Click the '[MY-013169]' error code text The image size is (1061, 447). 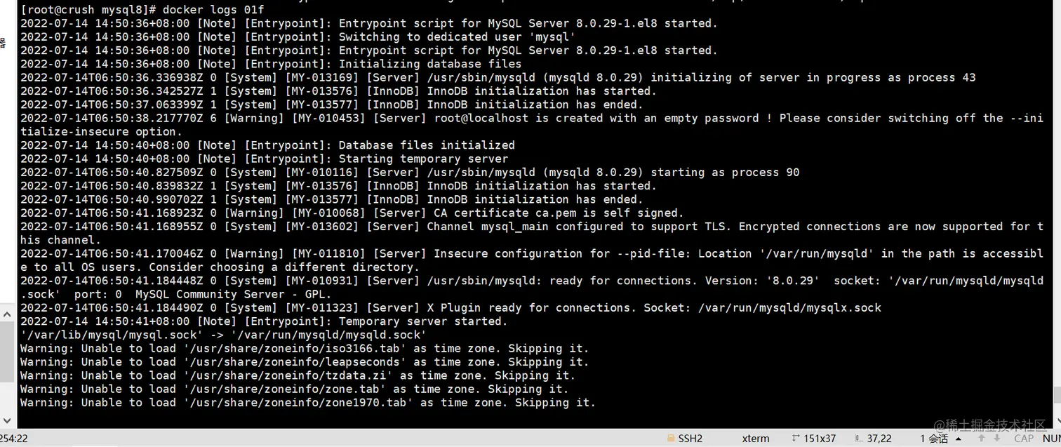[x=322, y=77]
